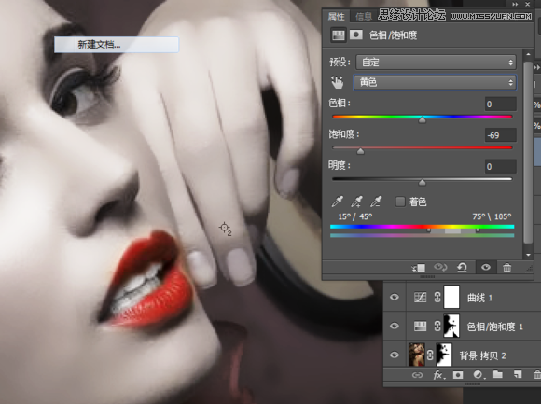541x404 pixels.
Task: Select the 曲线 1 layer mask thumbnail
Action: point(451,297)
